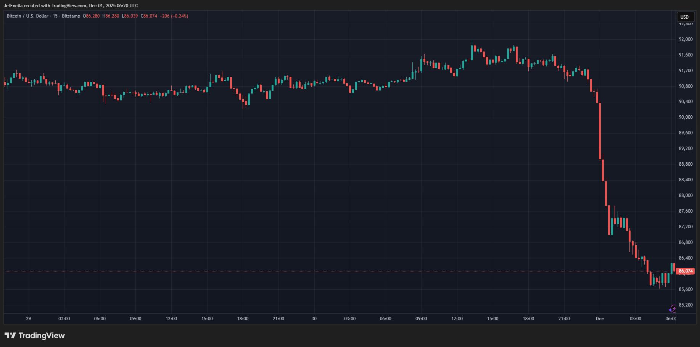
Task: Click the close value C86,074 in legend
Action: 149,16
